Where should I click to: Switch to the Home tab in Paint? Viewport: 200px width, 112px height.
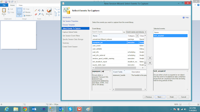(12, 5)
